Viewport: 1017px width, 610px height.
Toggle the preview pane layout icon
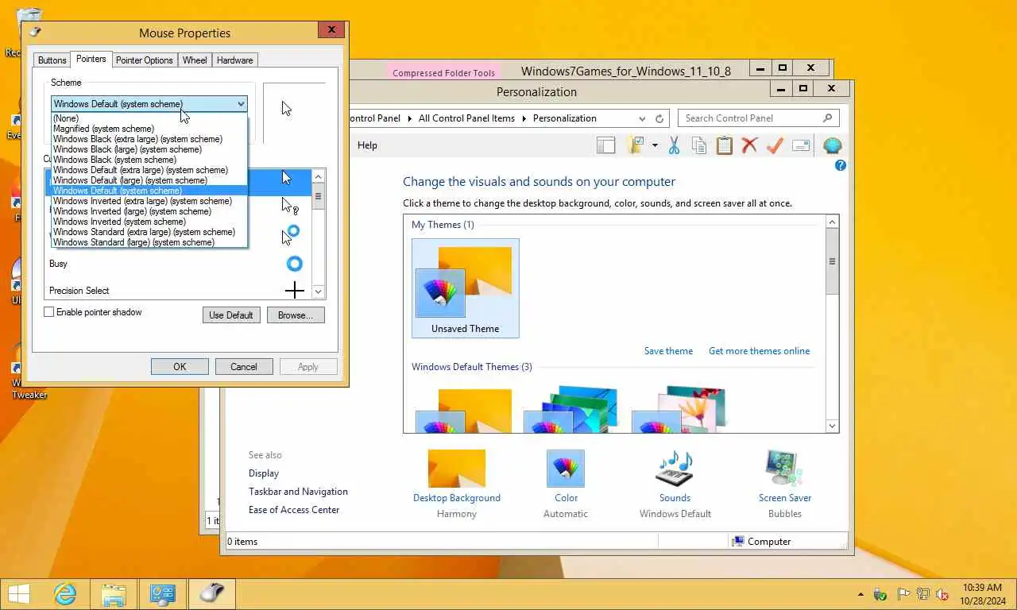[x=606, y=145]
